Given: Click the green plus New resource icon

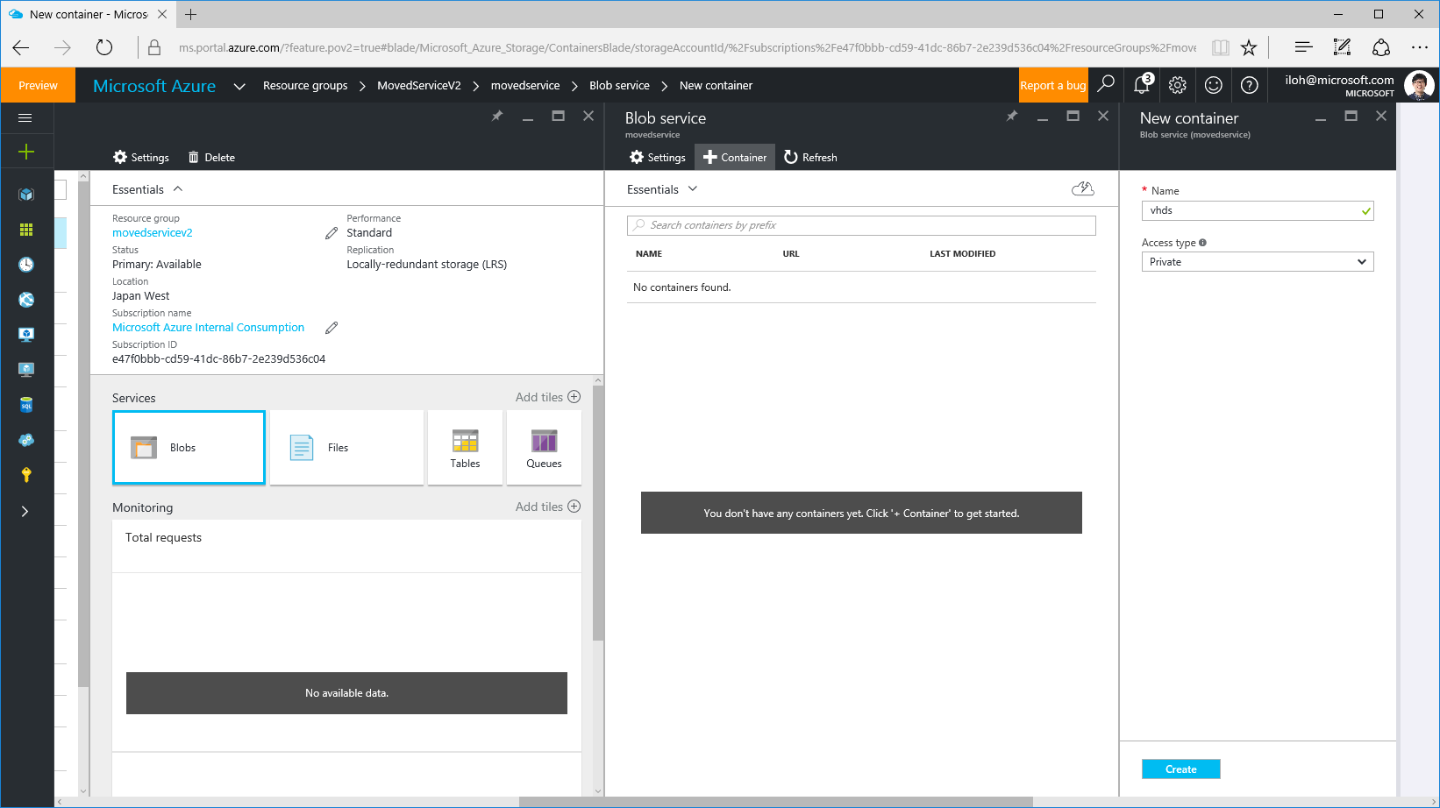Looking at the screenshot, I should coord(26,152).
